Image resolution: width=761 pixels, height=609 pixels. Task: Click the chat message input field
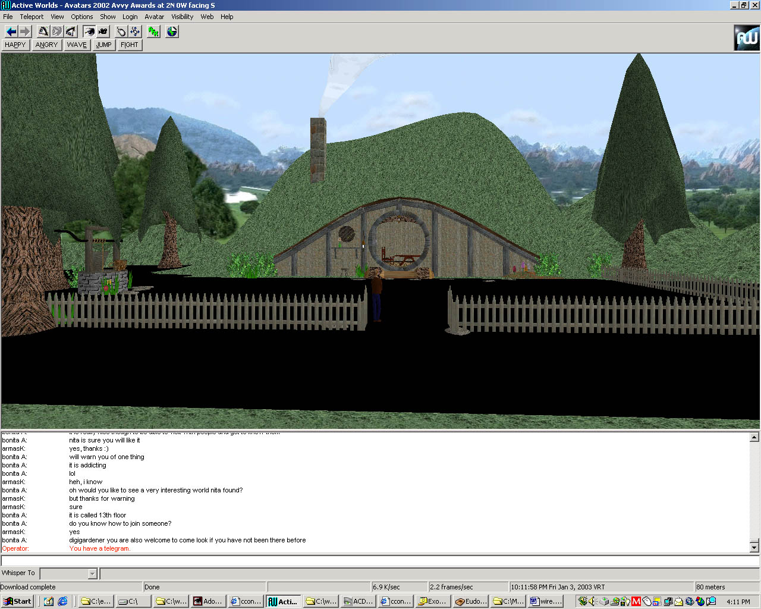coord(379,561)
